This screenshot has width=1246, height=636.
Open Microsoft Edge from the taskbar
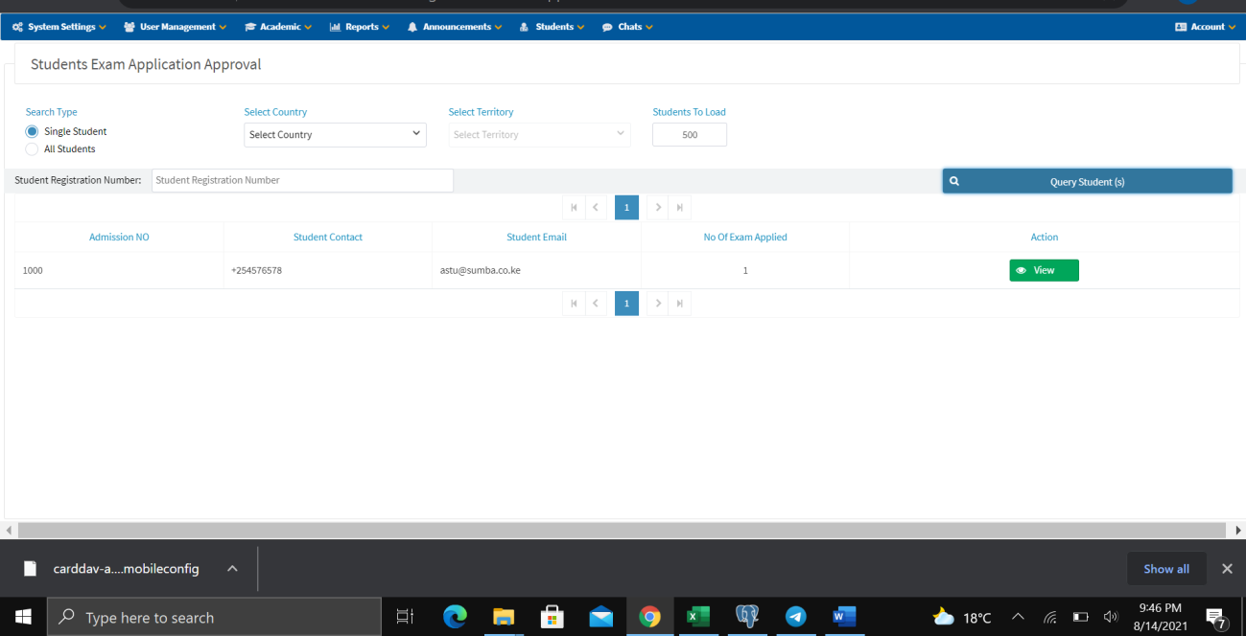click(455, 617)
